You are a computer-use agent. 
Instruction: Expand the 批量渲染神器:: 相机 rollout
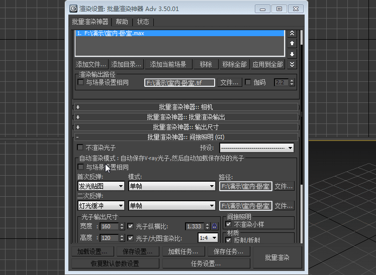click(x=186, y=107)
